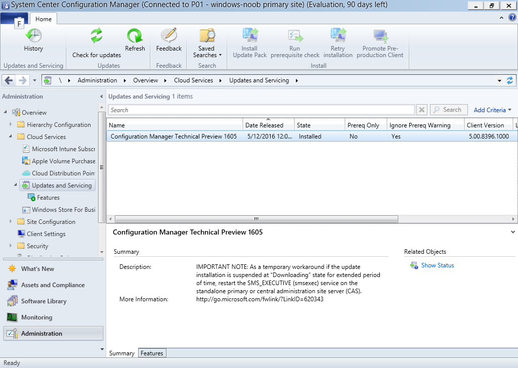Sort by the Name column header
This screenshot has height=368, width=518.
pyautogui.click(x=175, y=125)
